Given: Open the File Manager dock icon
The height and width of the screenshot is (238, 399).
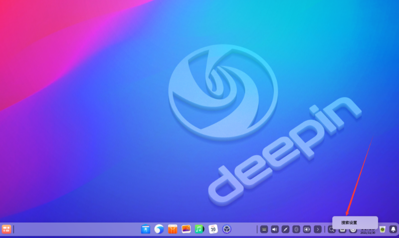Looking at the screenshot, I should click(145, 229).
